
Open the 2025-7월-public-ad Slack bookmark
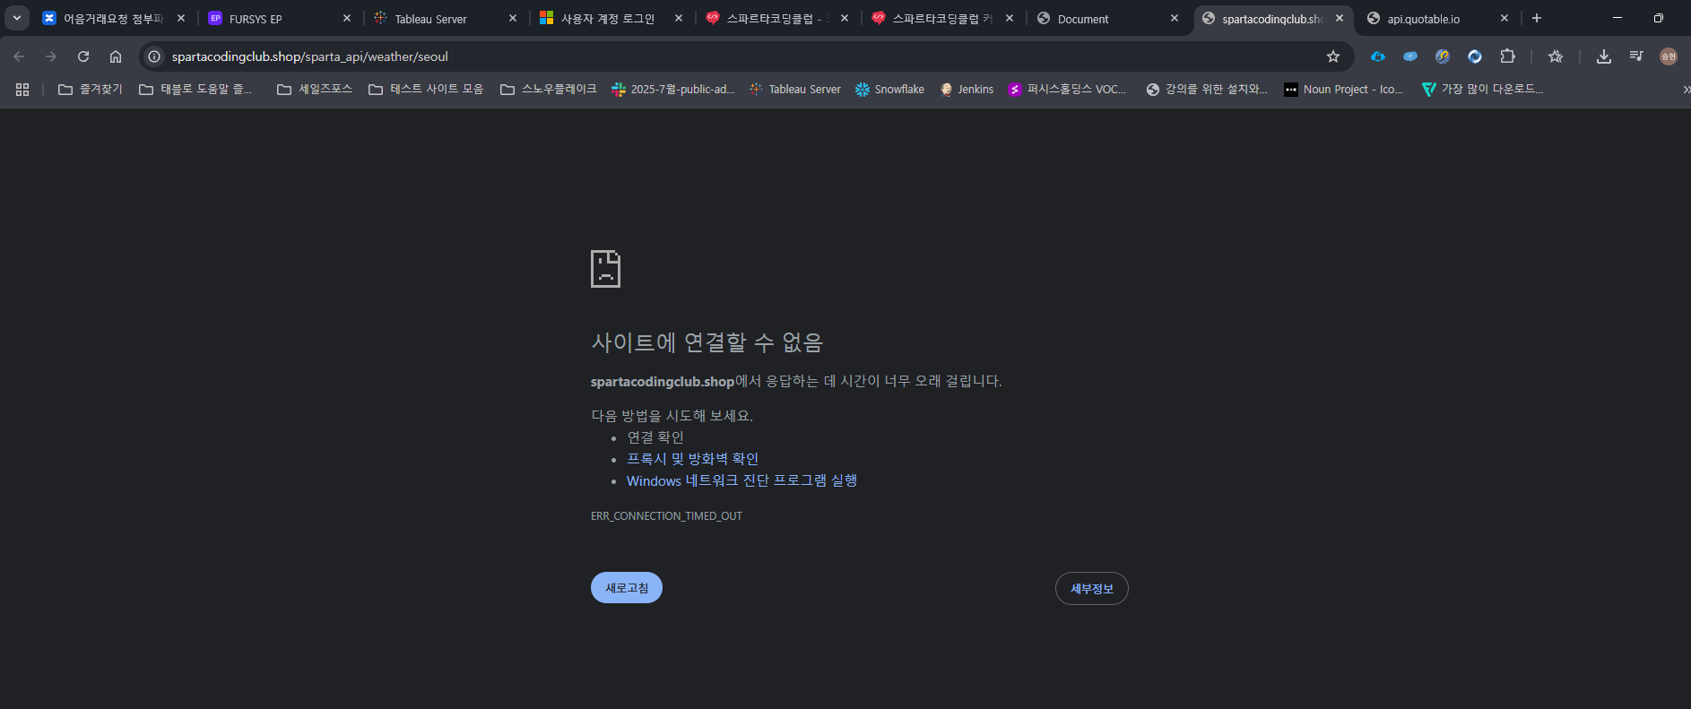(x=673, y=90)
